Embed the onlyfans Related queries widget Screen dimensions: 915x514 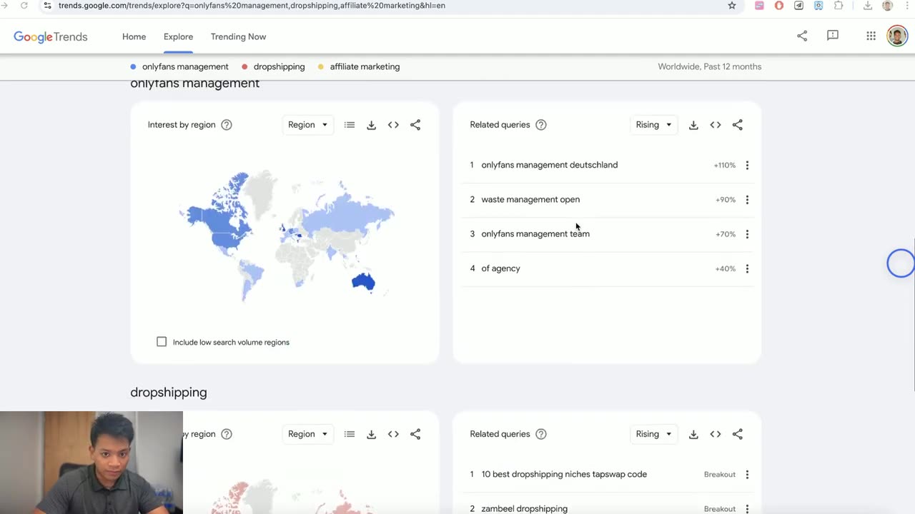pyautogui.click(x=716, y=125)
